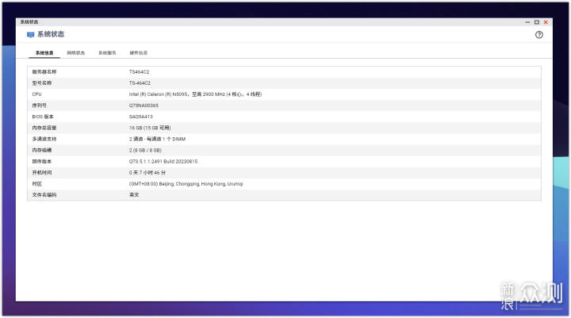Click the server name value TS464C2
The width and height of the screenshot is (571, 318).
(x=140, y=72)
